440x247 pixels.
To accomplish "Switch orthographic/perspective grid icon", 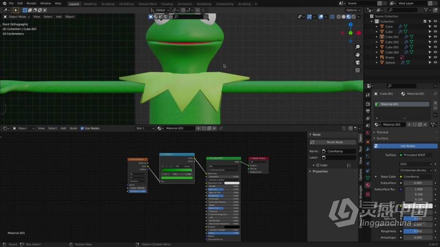I will click(x=358, y=70).
